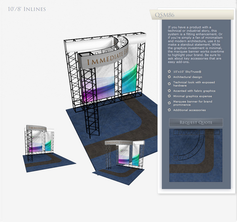This screenshot has height=222, width=237.
Task: Click bullet icon beside Additional accessories
Action: [169, 110]
